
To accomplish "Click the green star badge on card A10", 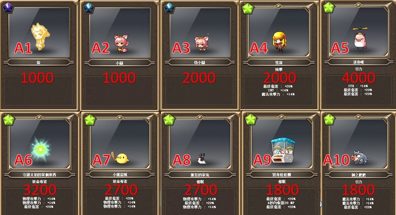I will point(329,119).
